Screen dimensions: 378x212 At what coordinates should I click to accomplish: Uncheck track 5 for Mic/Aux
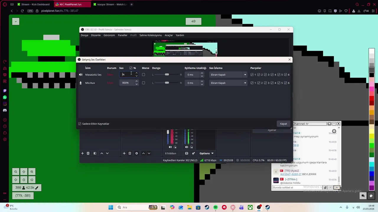(278, 83)
